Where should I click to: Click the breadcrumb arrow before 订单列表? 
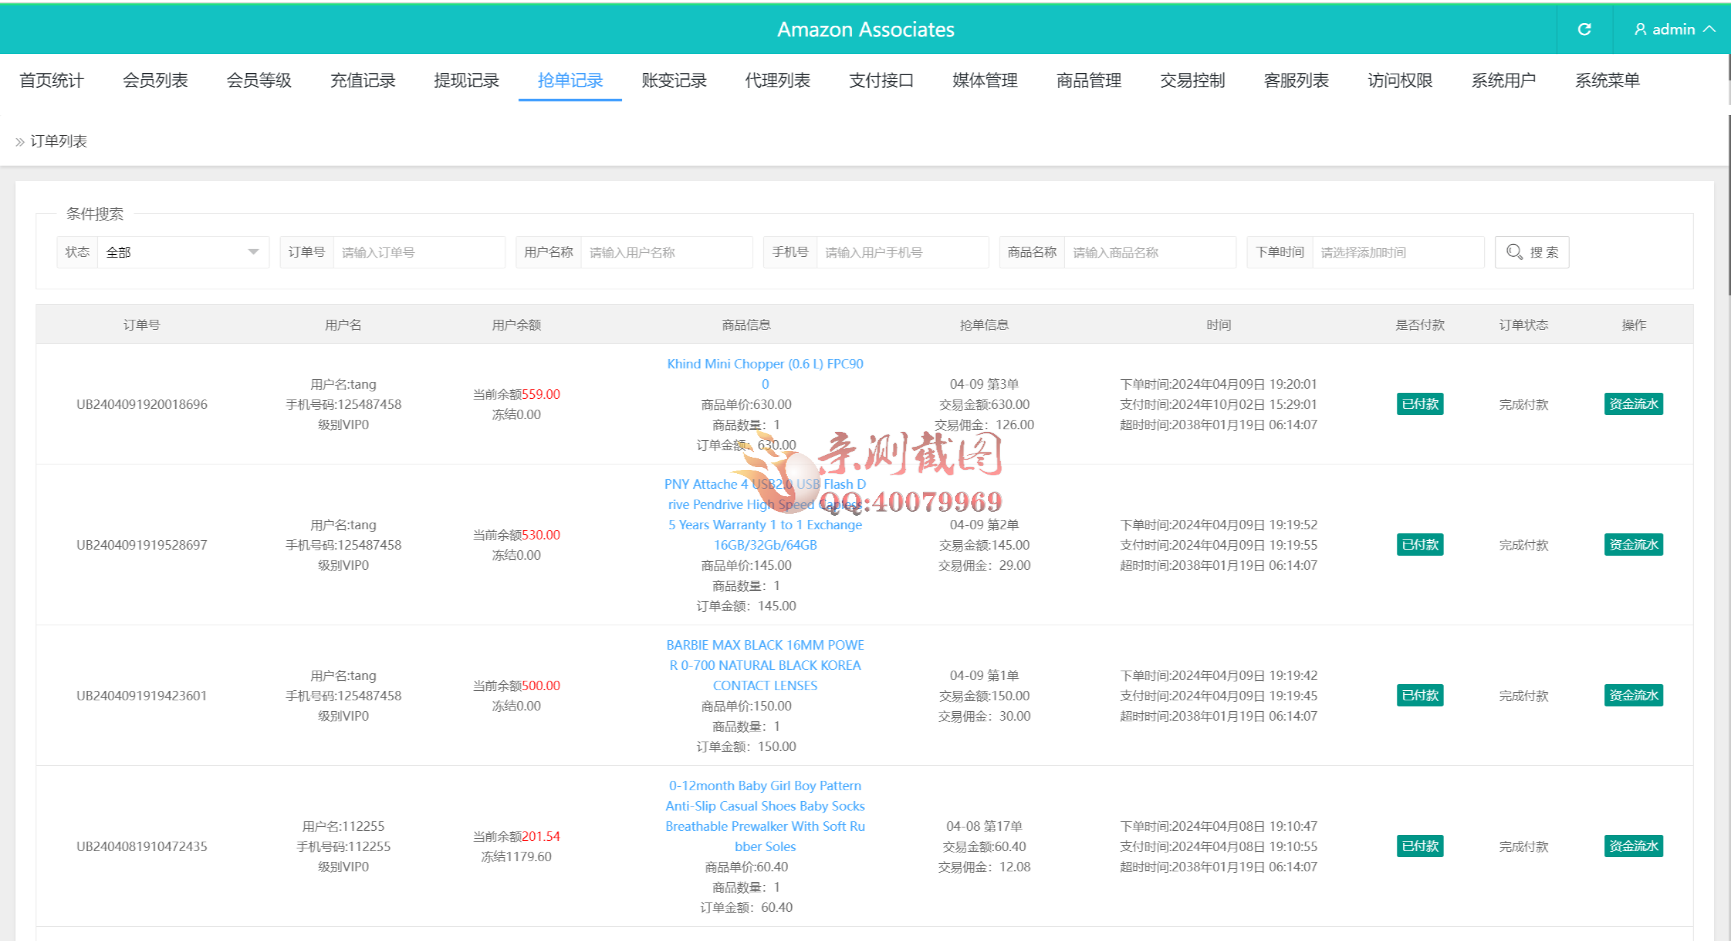(20, 141)
